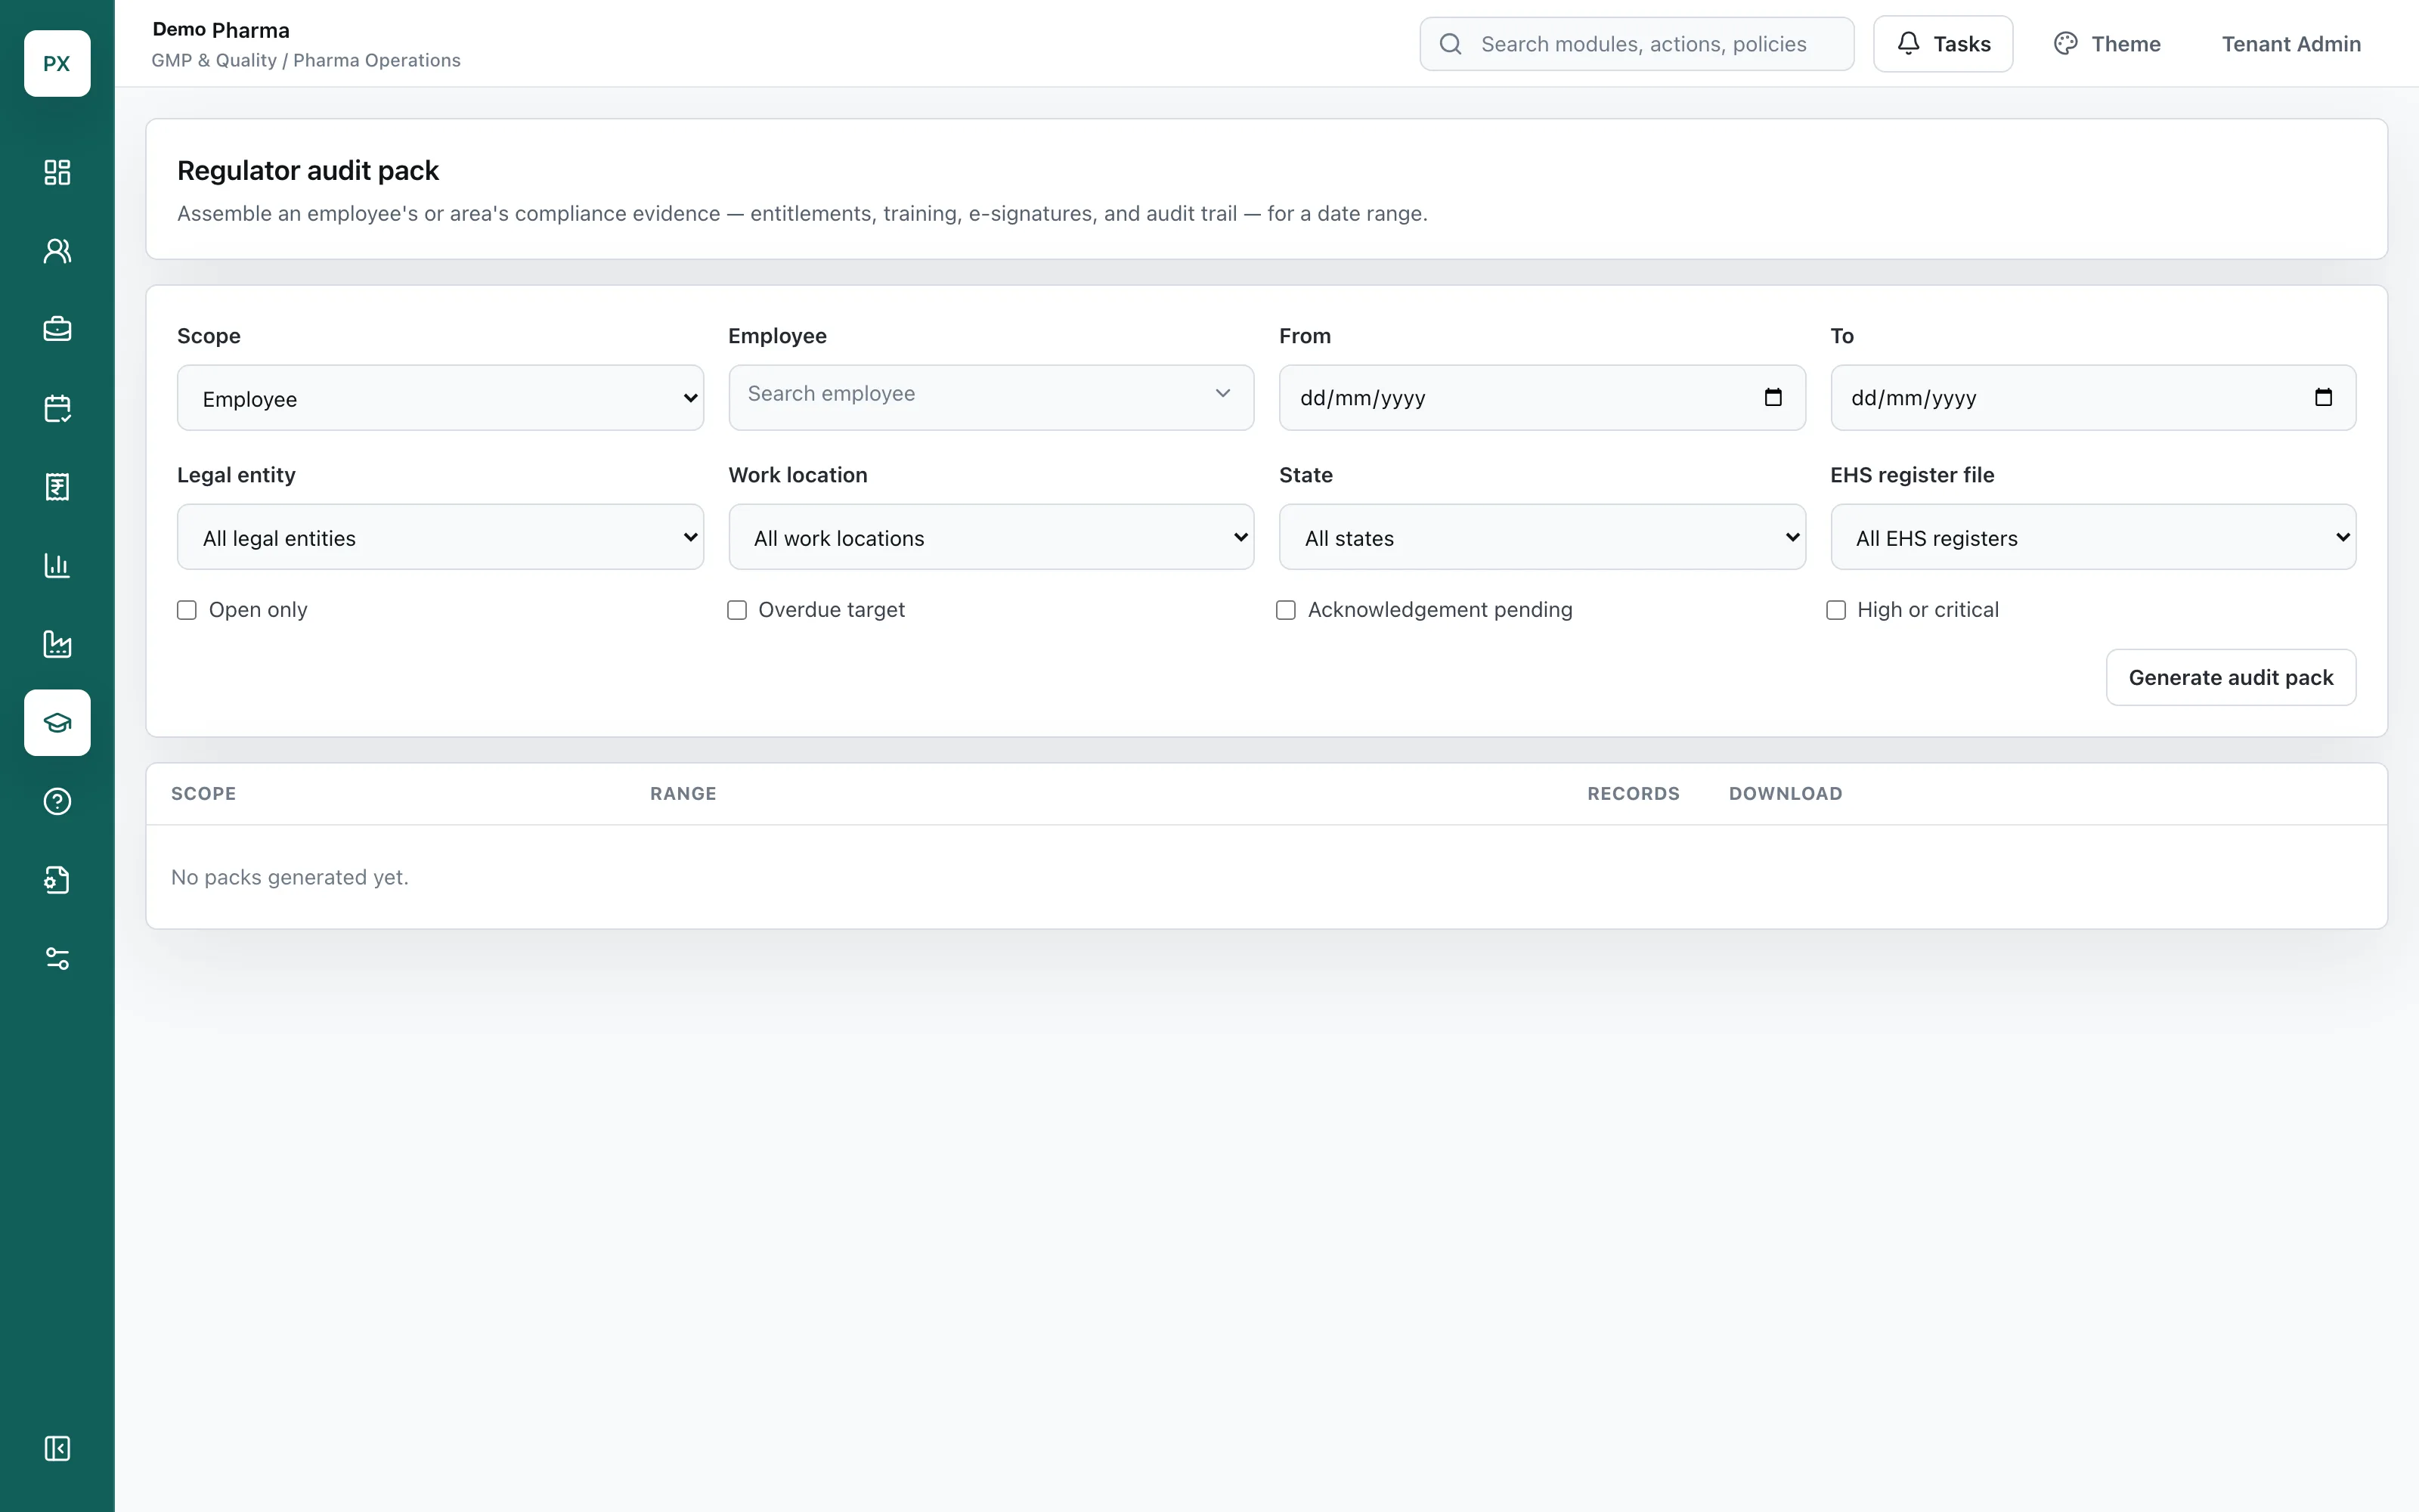
Task: Tick the Overdue target checkbox
Action: pyautogui.click(x=737, y=610)
